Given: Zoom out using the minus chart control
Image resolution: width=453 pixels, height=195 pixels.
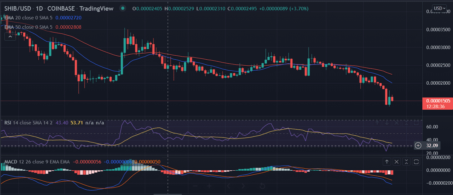Looking at the screenshot, I should tap(195, 186).
